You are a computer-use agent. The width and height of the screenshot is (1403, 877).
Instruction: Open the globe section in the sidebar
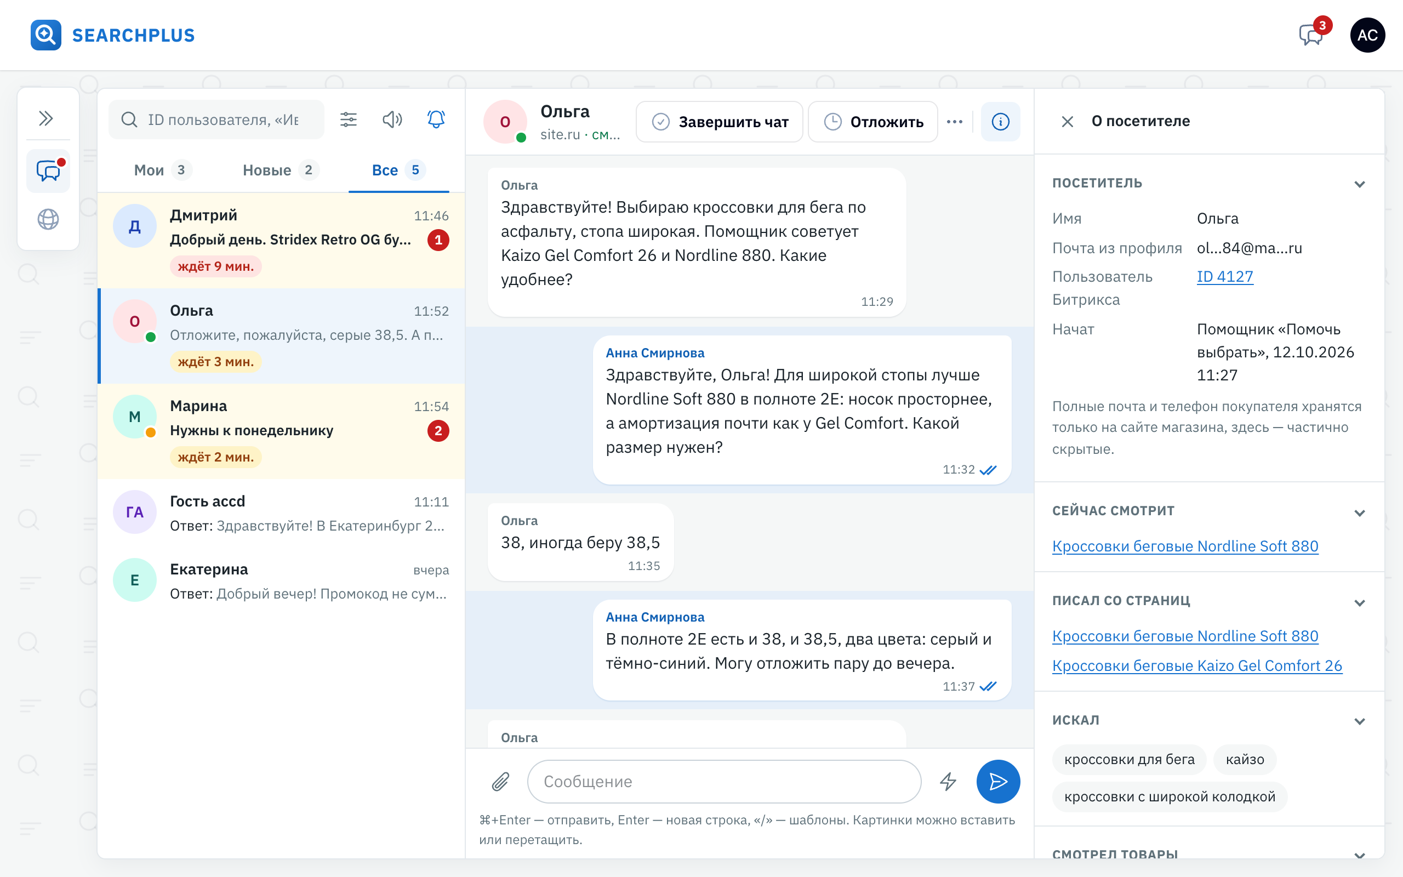pos(48,219)
